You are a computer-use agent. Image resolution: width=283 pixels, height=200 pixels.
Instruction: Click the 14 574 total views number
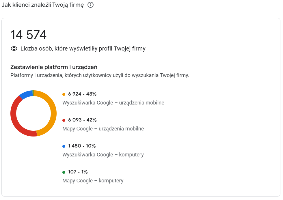28,35
